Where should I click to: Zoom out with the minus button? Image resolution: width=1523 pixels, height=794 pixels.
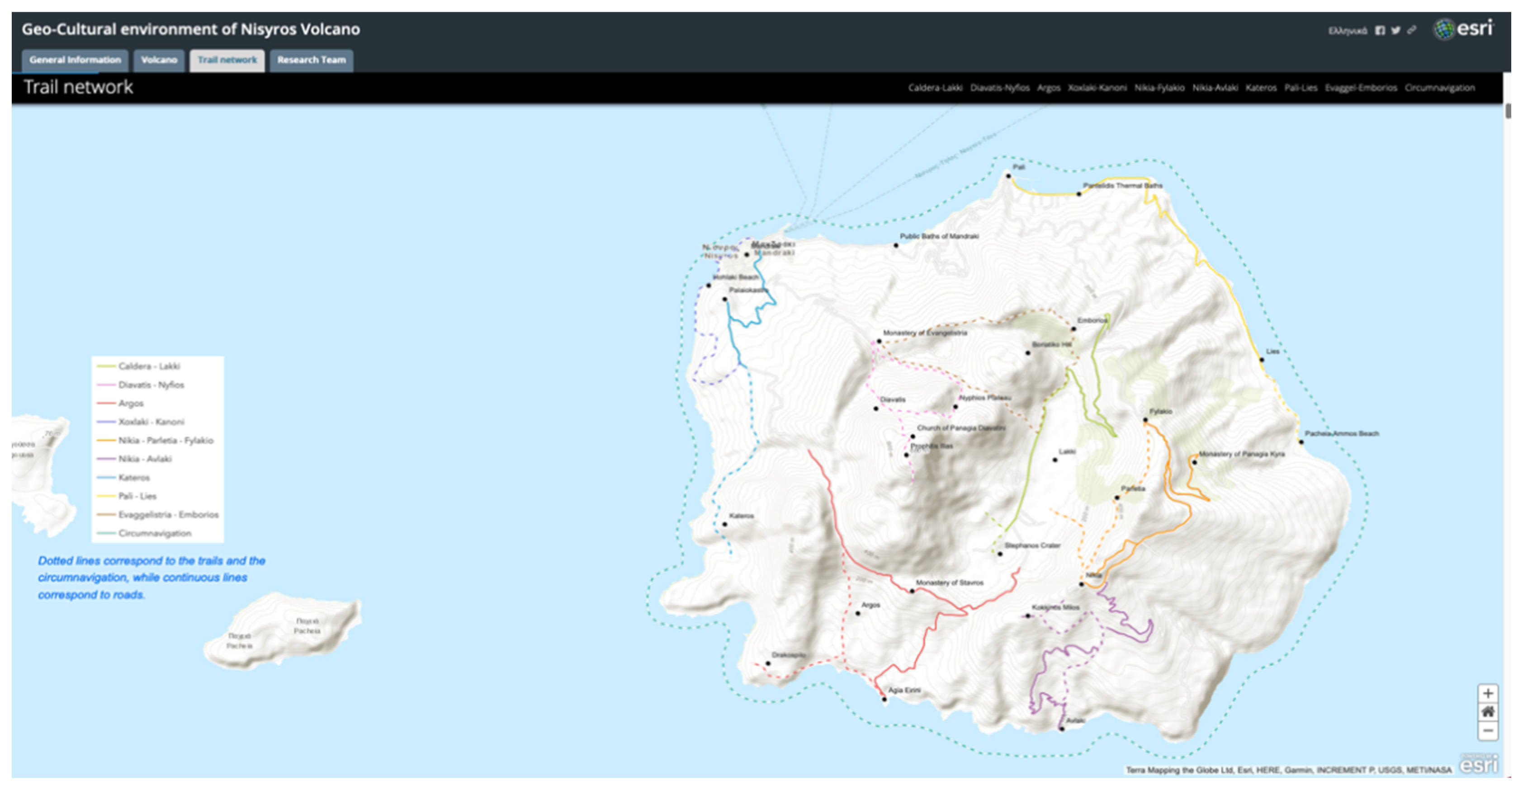(x=1488, y=731)
